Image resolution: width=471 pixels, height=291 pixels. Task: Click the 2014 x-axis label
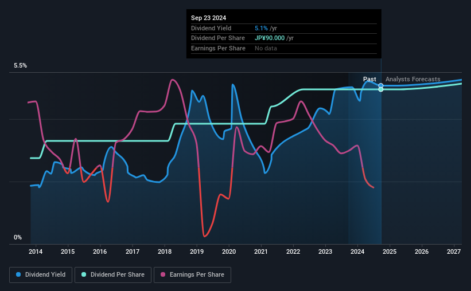[x=36, y=251]
